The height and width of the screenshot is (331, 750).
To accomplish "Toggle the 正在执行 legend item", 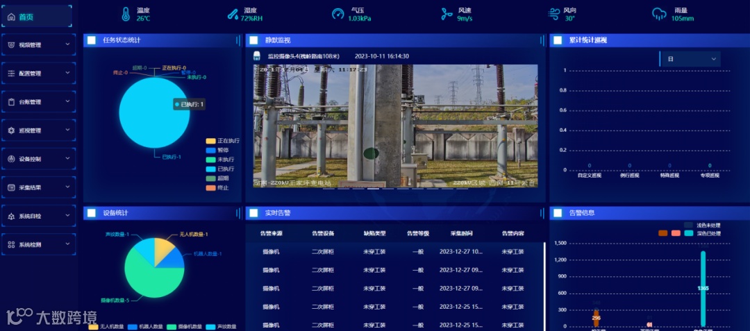I will [x=222, y=141].
